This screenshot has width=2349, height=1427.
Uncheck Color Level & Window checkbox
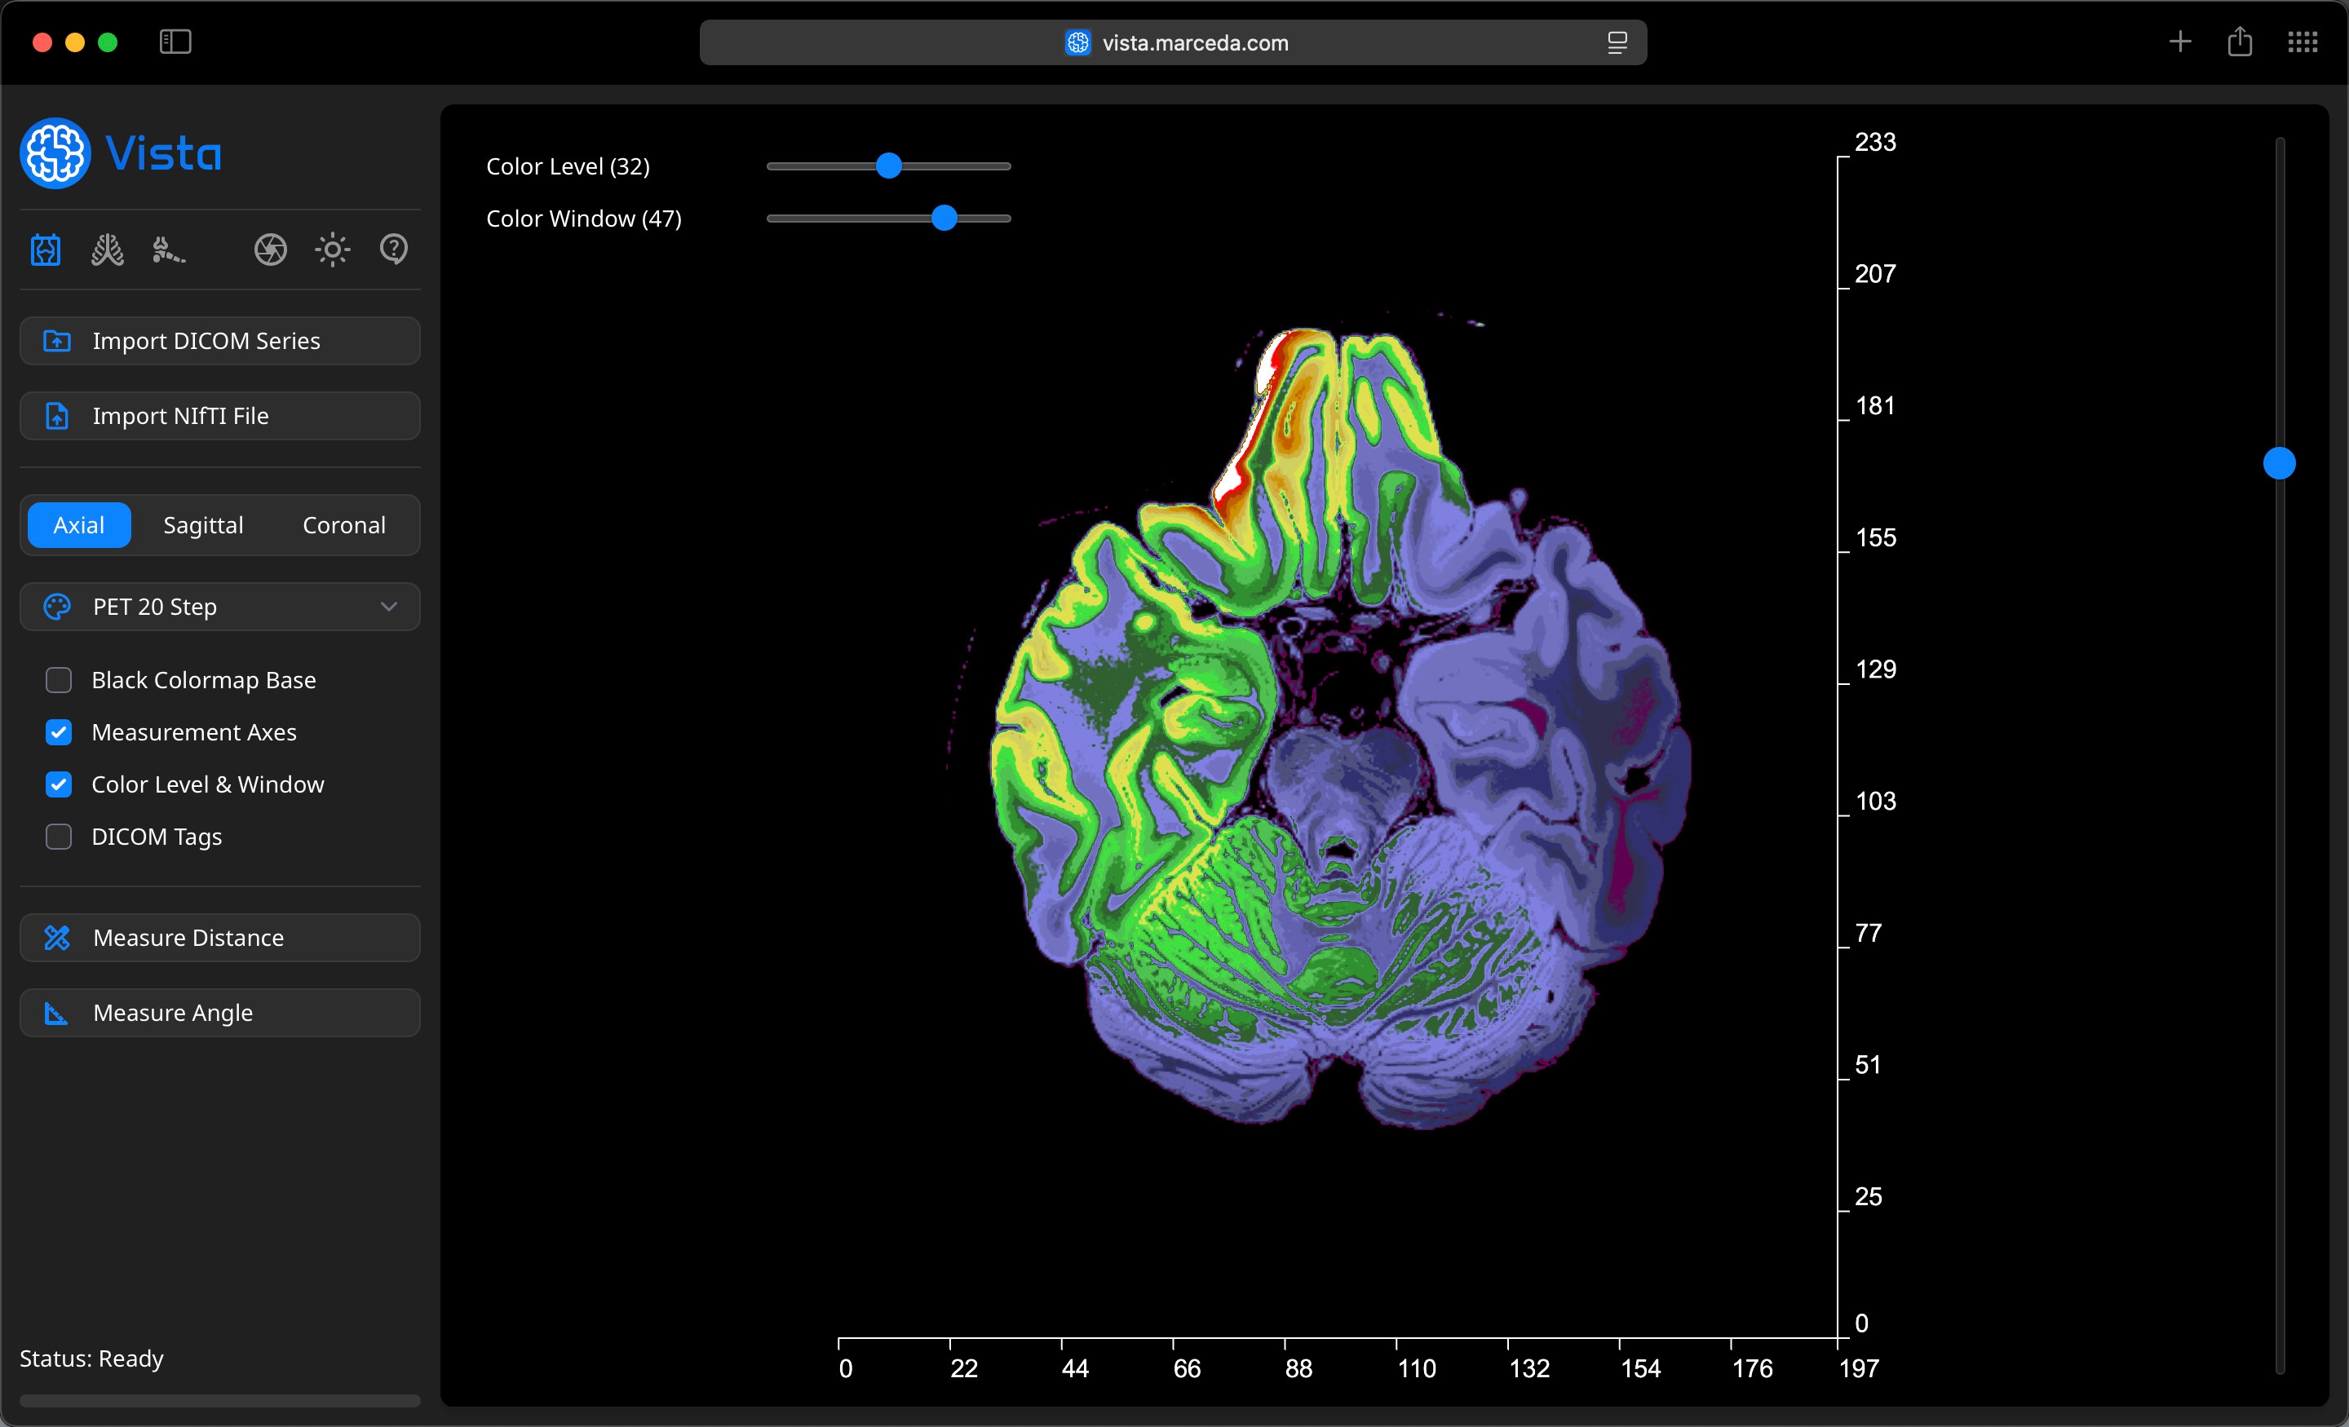click(59, 784)
